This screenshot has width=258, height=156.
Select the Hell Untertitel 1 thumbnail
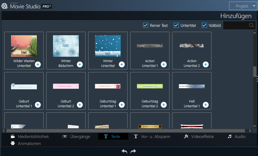pos(192,86)
